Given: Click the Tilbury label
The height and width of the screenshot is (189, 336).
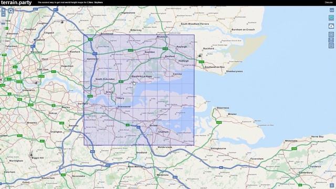Looking at the screenshot, I should (x=120, y=98).
